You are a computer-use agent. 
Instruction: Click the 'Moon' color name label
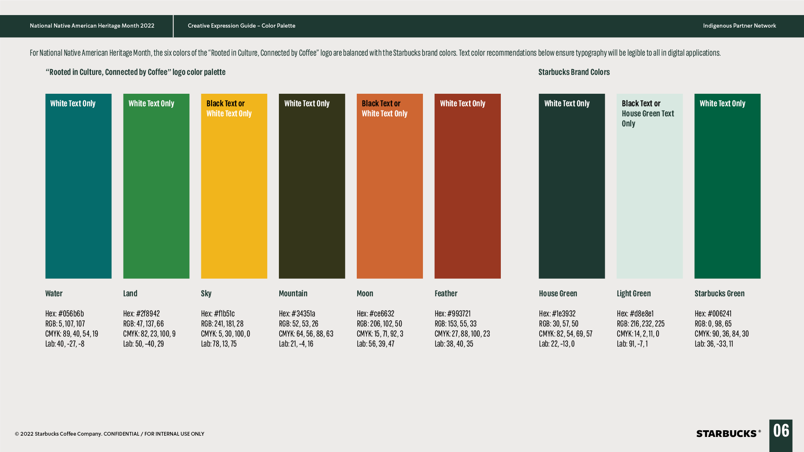(365, 293)
